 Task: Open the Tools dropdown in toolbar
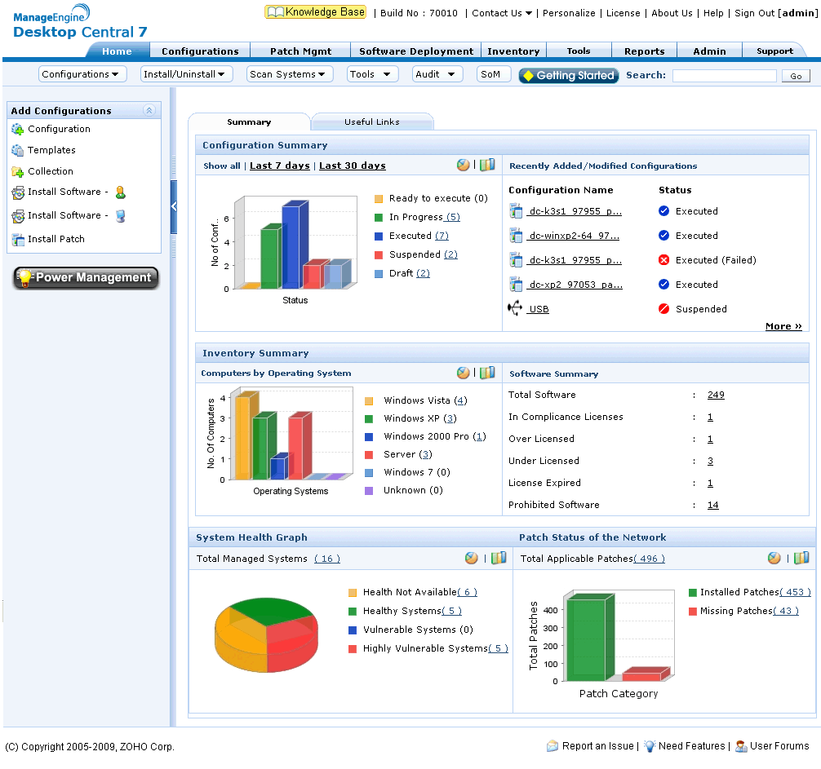click(372, 74)
